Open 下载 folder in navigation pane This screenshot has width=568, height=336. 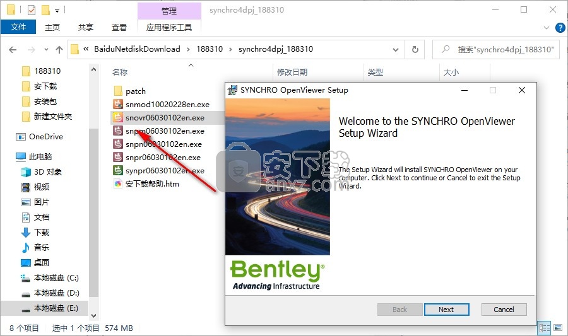pos(35,233)
